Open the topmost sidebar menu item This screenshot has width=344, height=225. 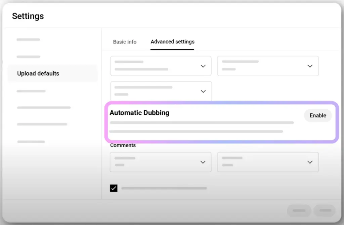tap(29, 40)
